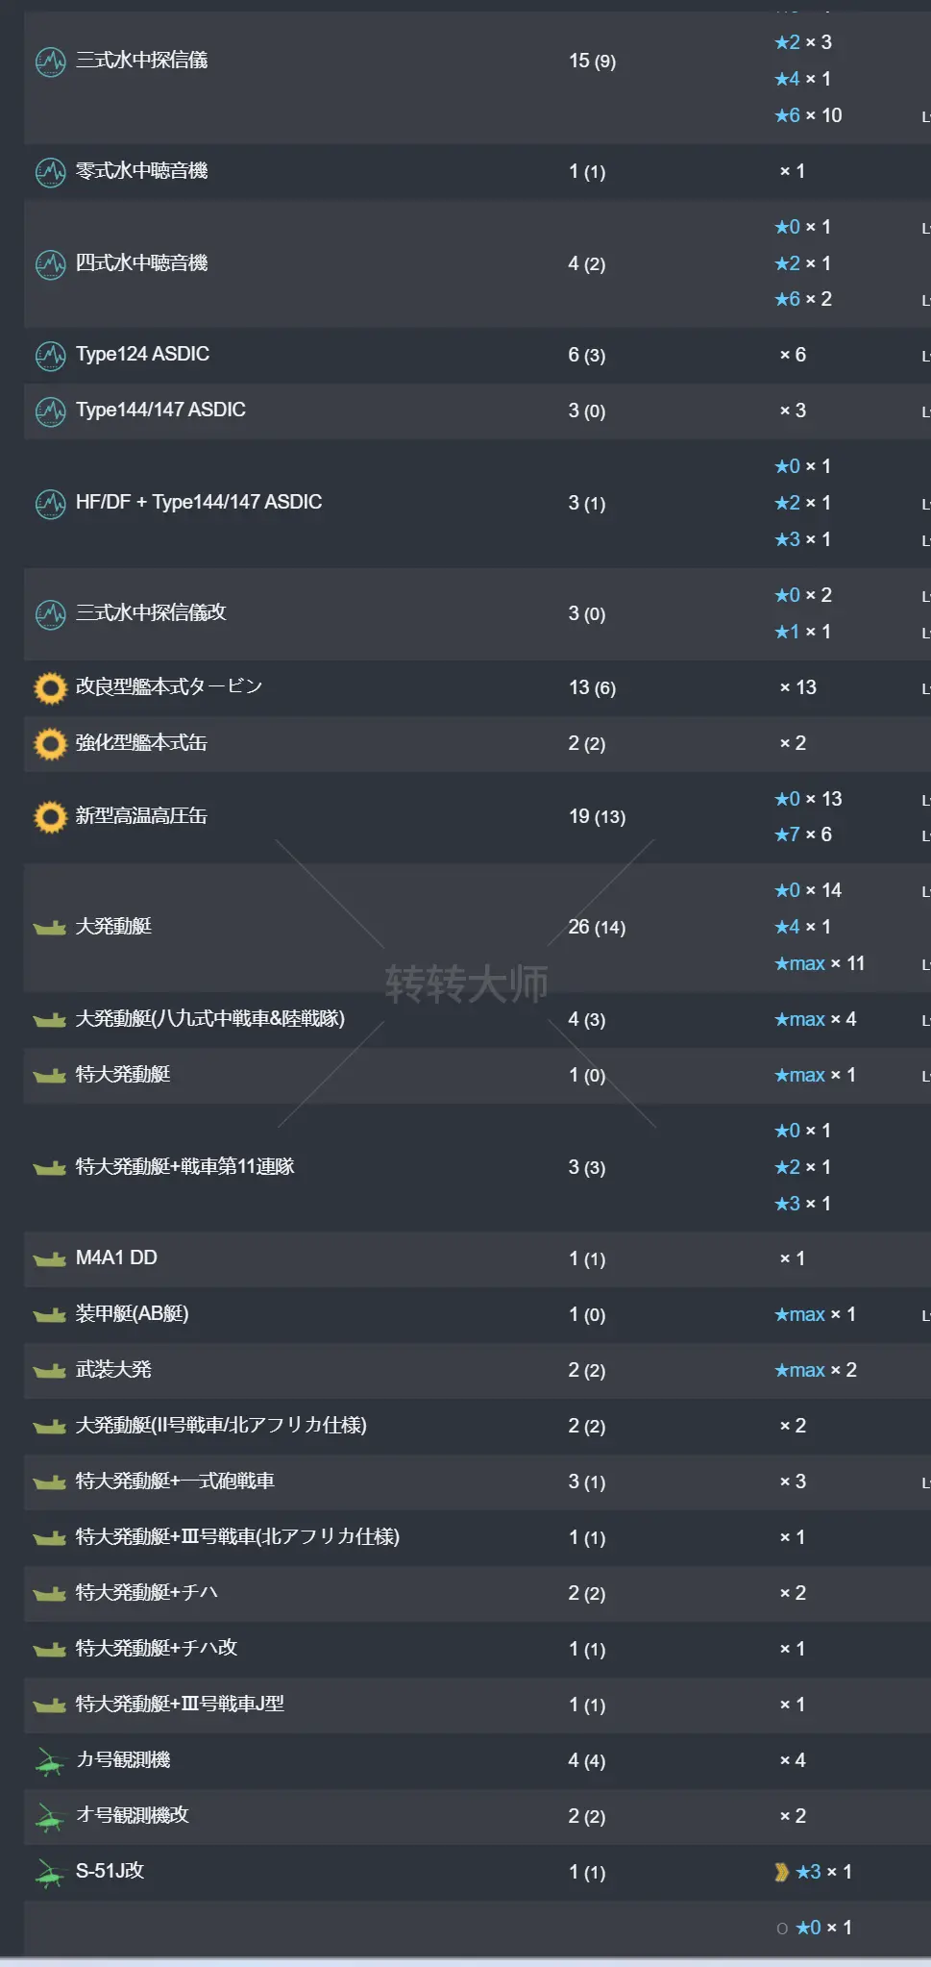Click the engine icon beside 改良型艦本式タービン
The image size is (931, 1967).
point(50,688)
